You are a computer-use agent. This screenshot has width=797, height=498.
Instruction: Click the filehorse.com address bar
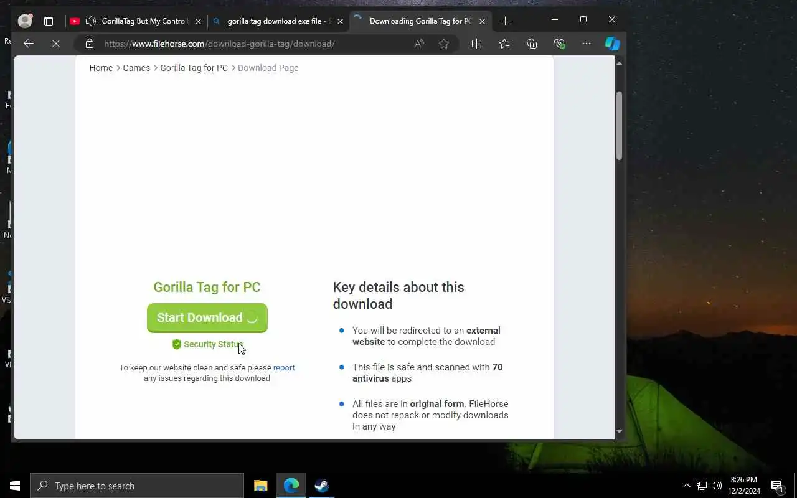[219, 44]
